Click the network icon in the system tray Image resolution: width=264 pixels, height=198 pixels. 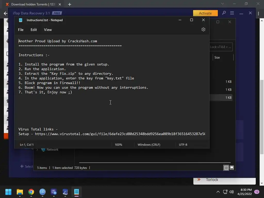[x=225, y=192]
